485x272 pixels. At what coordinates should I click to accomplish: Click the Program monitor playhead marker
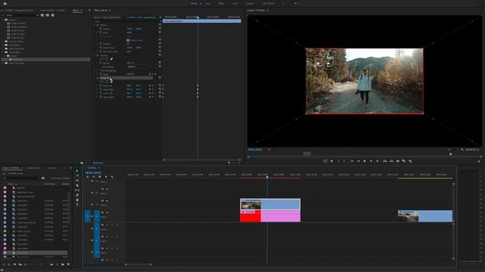(x=450, y=154)
